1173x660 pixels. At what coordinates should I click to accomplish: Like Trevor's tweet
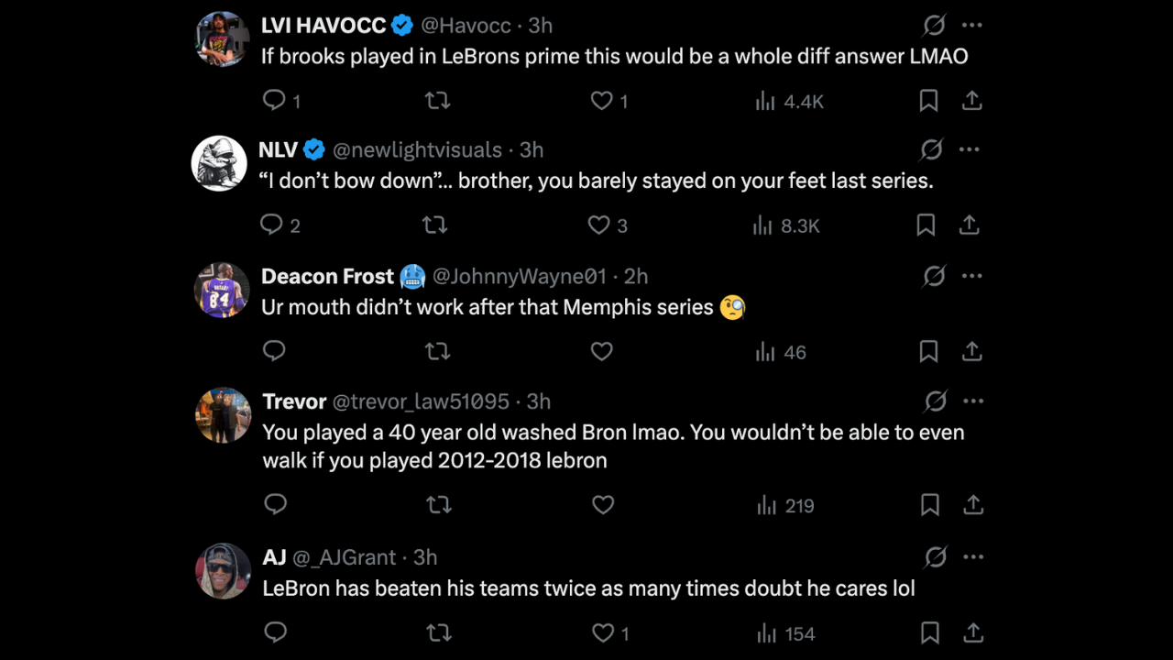pos(602,505)
